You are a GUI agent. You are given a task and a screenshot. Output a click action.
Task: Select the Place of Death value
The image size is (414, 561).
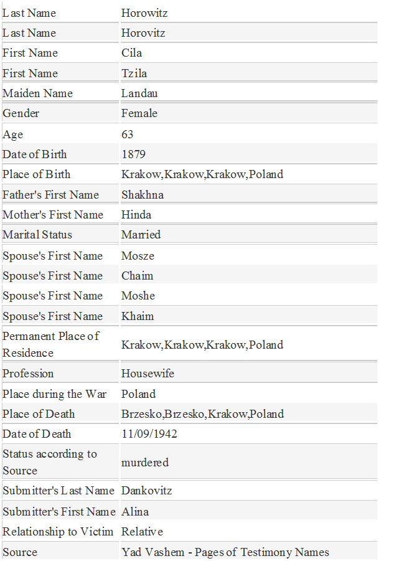coord(202,414)
